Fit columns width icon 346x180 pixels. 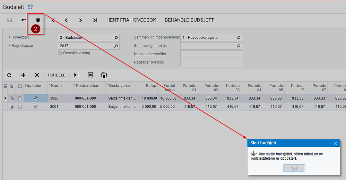tap(77, 75)
